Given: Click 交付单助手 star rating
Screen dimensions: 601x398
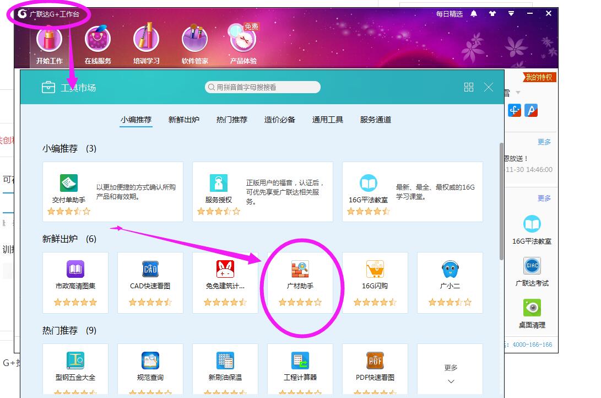Looking at the screenshot, I should [x=69, y=211].
